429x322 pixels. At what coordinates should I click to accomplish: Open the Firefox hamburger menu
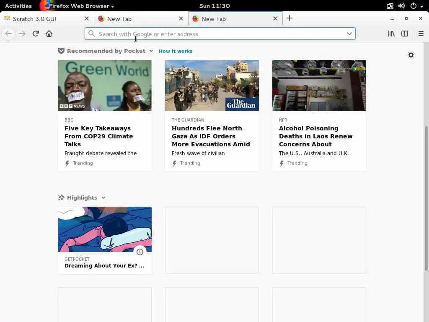(x=421, y=34)
